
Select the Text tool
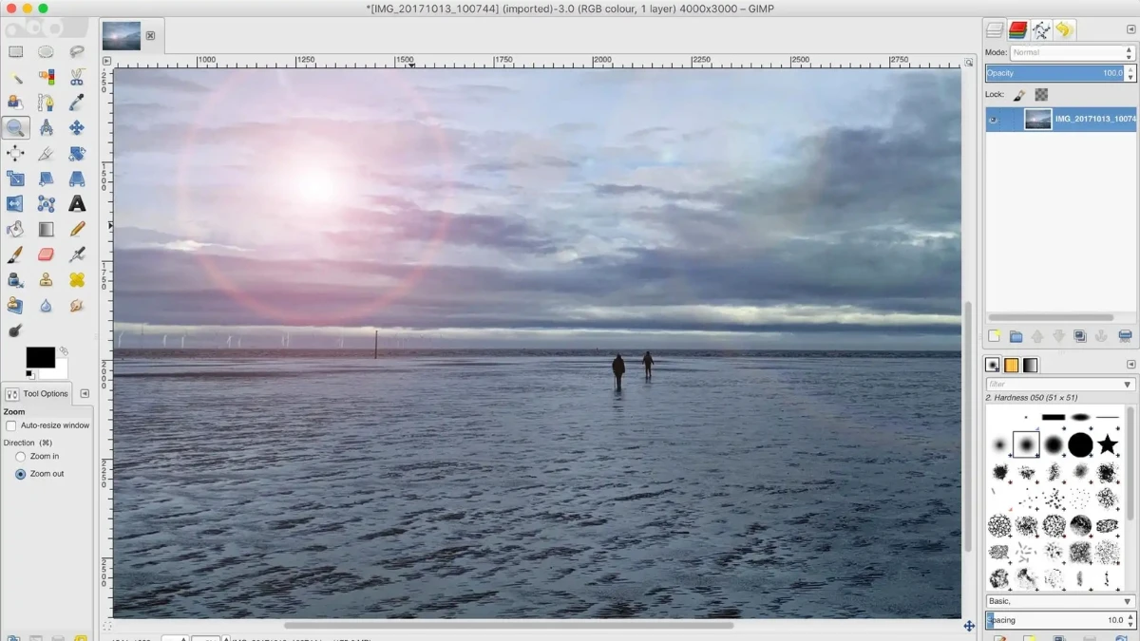click(x=77, y=203)
